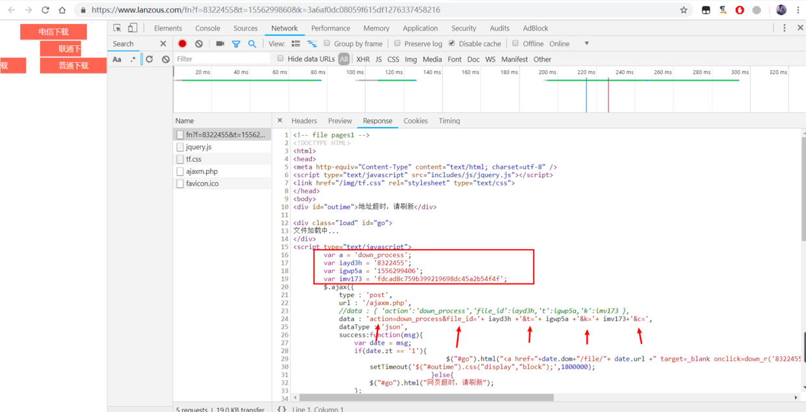The height and width of the screenshot is (412, 806).
Task: Open the Tampermonkey extension icon
Action: pyautogui.click(x=706, y=10)
